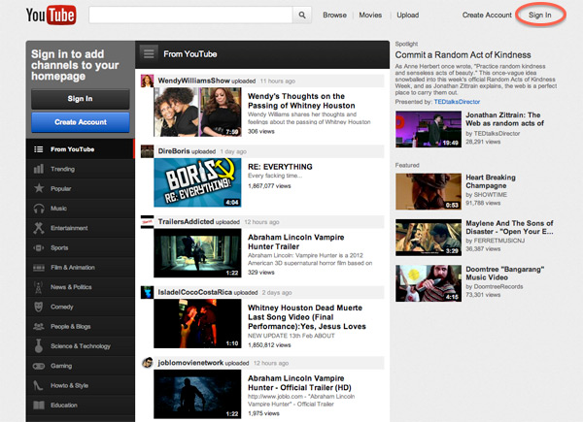
Task: Click the Comedy mask icon
Action: [x=38, y=307]
